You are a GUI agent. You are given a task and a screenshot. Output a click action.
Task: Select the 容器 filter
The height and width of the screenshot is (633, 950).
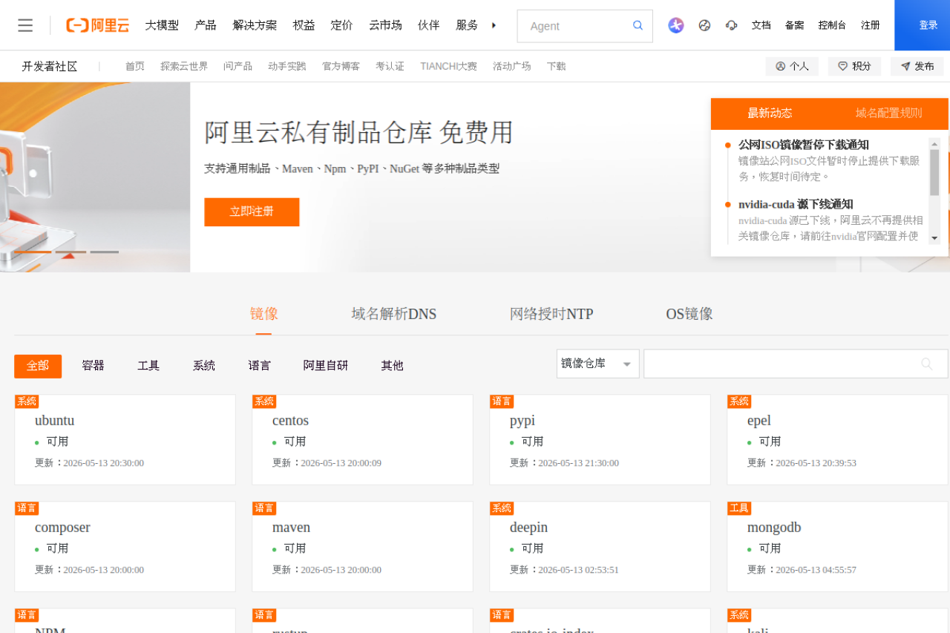(x=93, y=366)
